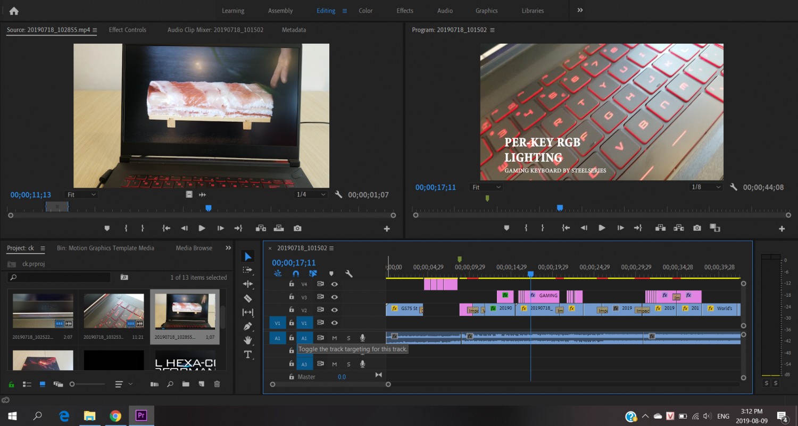Switch to the Audio workspace

[x=445, y=11]
